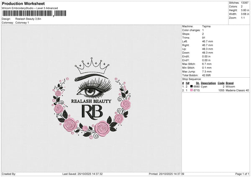This screenshot has width=251, height=177.
Task: Select the 'Production Worksheet' title text
Action: click(x=23, y=3)
